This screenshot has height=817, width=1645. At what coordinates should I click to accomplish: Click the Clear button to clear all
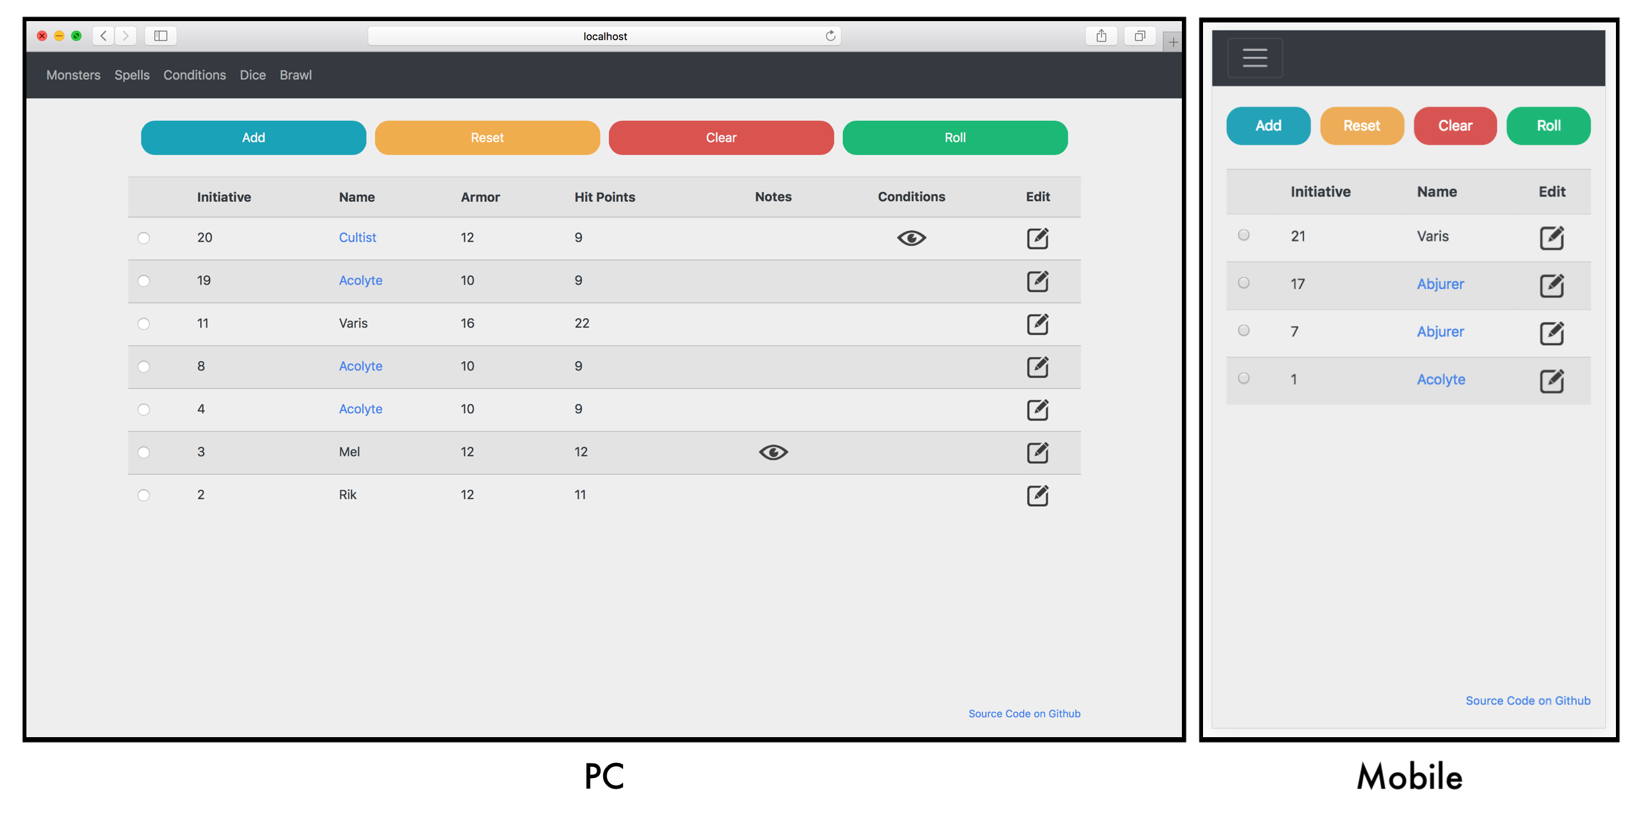pos(721,137)
